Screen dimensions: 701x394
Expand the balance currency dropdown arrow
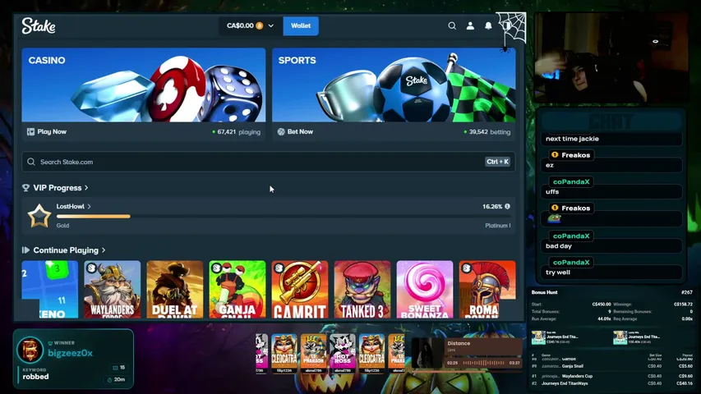click(x=271, y=26)
